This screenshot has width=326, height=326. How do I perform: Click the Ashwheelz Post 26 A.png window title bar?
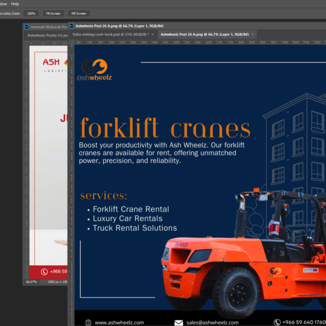[x=197, y=26]
